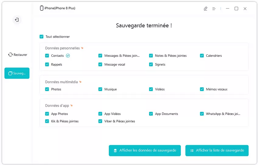The image size is (258, 165).
Task: Uncheck the Mémos vocaux checkbox
Action: point(202,89)
